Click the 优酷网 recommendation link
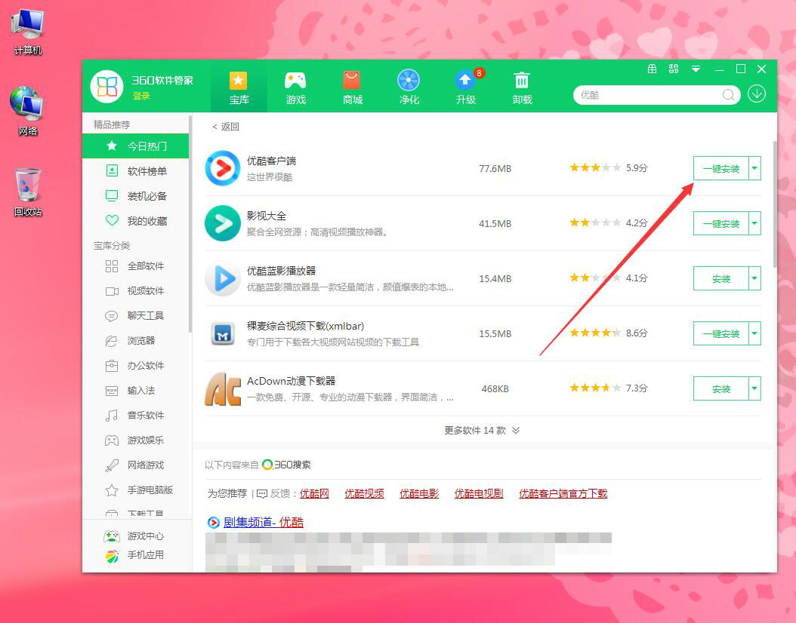 [x=314, y=493]
